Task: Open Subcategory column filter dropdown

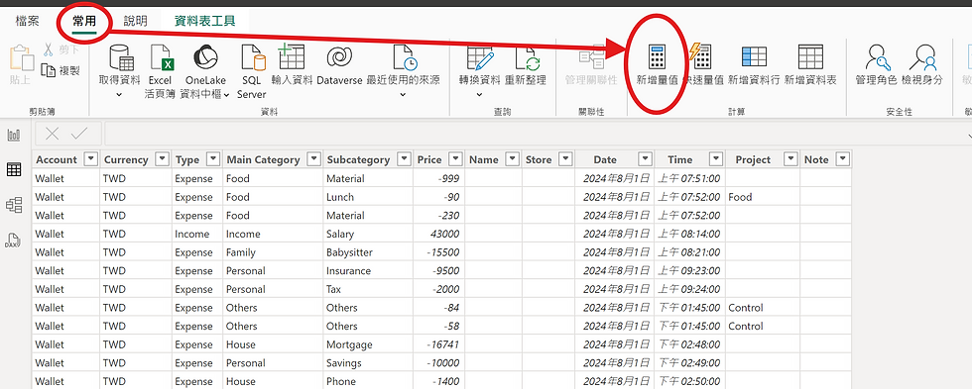Action: pyautogui.click(x=404, y=159)
